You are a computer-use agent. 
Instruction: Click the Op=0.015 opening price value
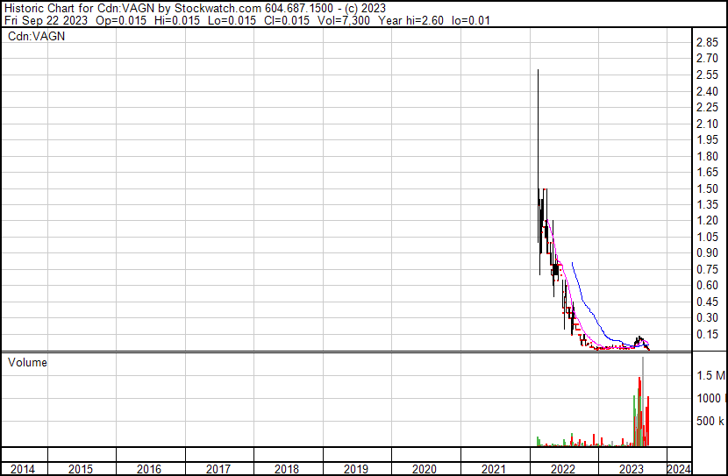coord(121,20)
